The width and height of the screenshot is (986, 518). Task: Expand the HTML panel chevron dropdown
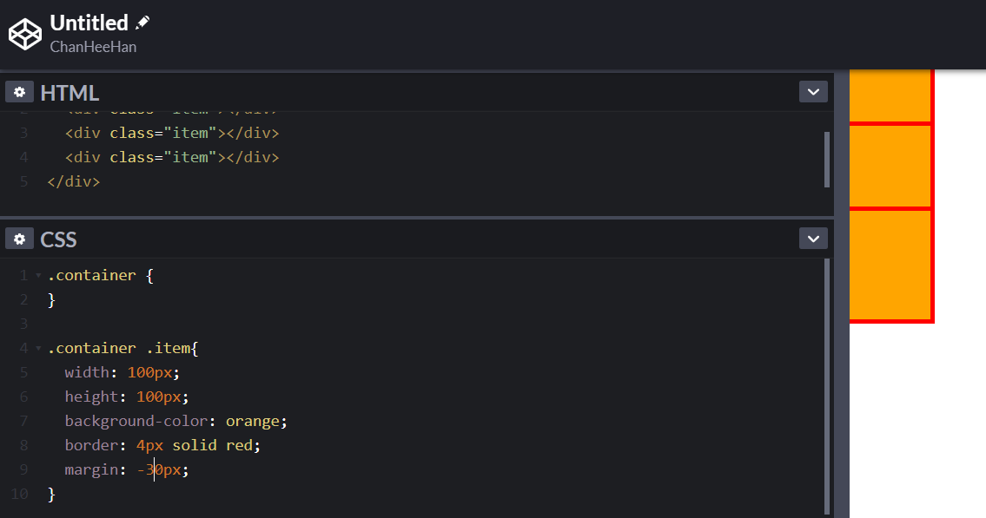(x=813, y=92)
